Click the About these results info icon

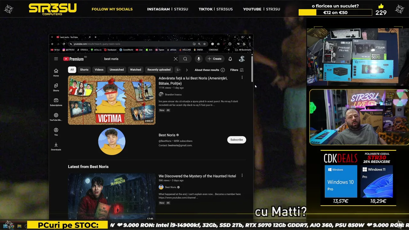click(x=223, y=70)
